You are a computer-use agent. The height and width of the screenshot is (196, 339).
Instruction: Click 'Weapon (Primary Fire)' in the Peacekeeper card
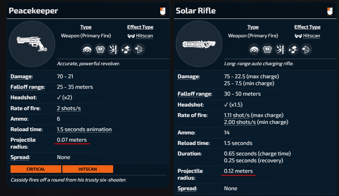pos(86,36)
